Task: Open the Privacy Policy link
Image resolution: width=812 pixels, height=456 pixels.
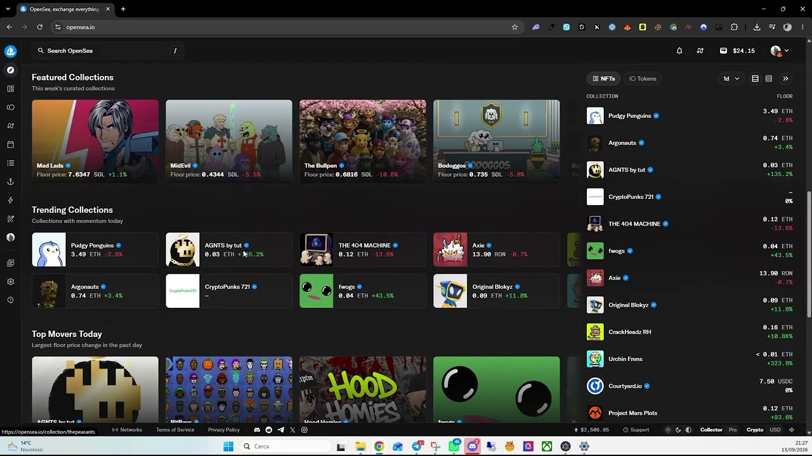Action: click(x=224, y=430)
